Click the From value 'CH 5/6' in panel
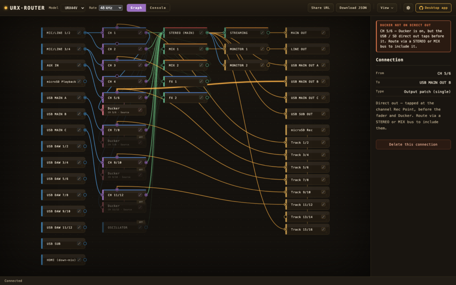The width and height of the screenshot is (456, 285). [444, 73]
